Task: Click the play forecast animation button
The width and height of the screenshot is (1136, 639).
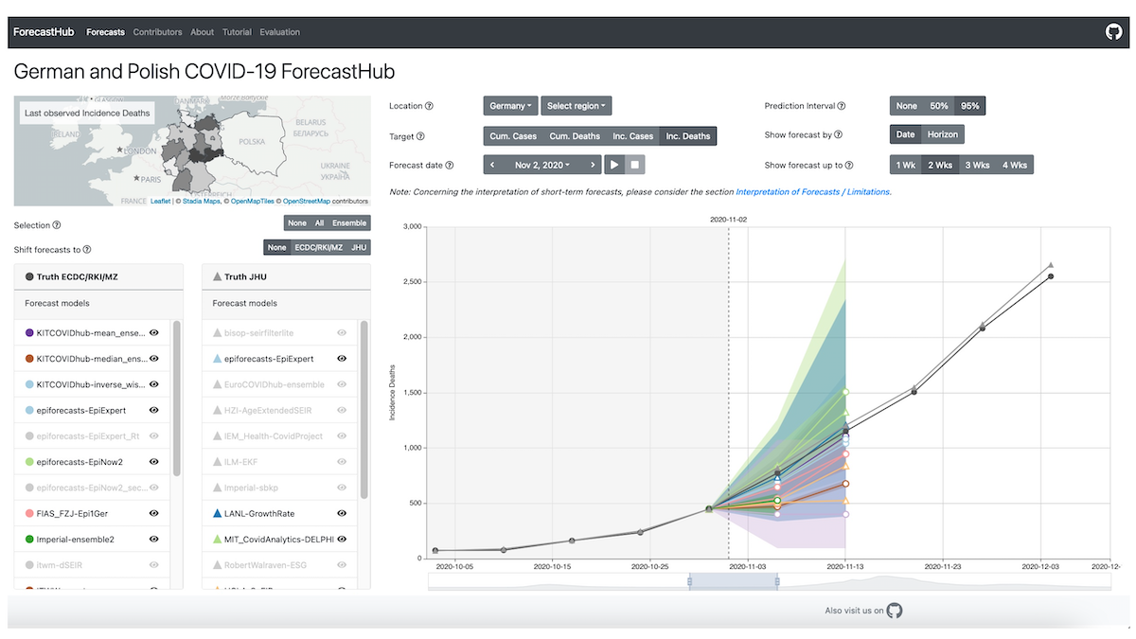Action: [614, 165]
